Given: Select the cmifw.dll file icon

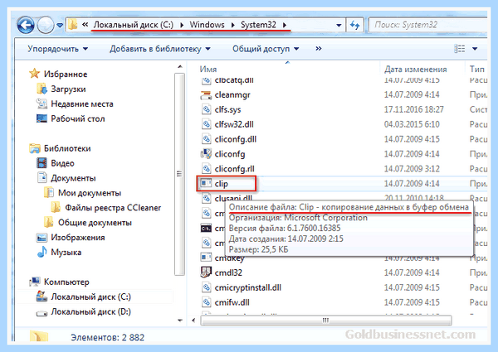Looking at the screenshot, I should [x=206, y=302].
